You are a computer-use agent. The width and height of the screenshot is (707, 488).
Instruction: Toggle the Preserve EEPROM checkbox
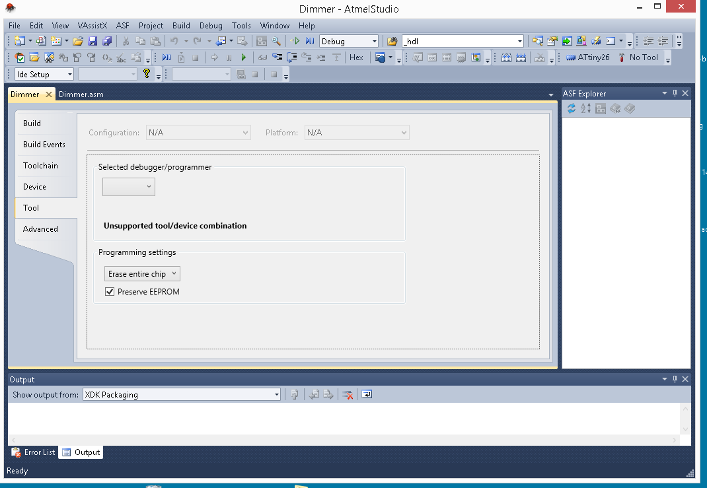point(110,291)
